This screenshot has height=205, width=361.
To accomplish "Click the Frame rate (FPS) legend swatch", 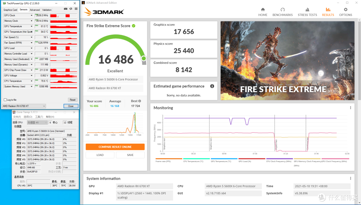I will pos(169,159).
